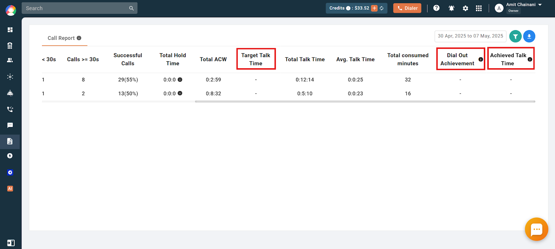Viewport: 555px width, 249px height.
Task: Click the Successful Calls column header
Action: click(x=128, y=59)
